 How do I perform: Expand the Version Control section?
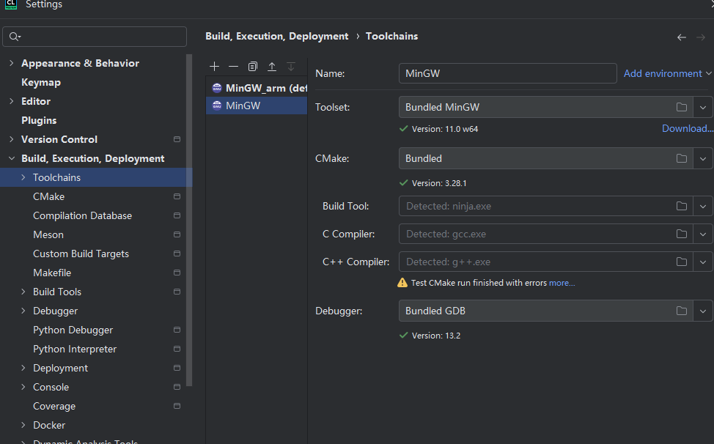coord(12,139)
